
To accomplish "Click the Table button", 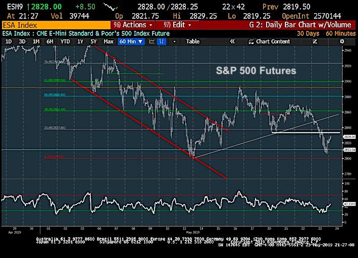I will pyautogui.click(x=193, y=41).
